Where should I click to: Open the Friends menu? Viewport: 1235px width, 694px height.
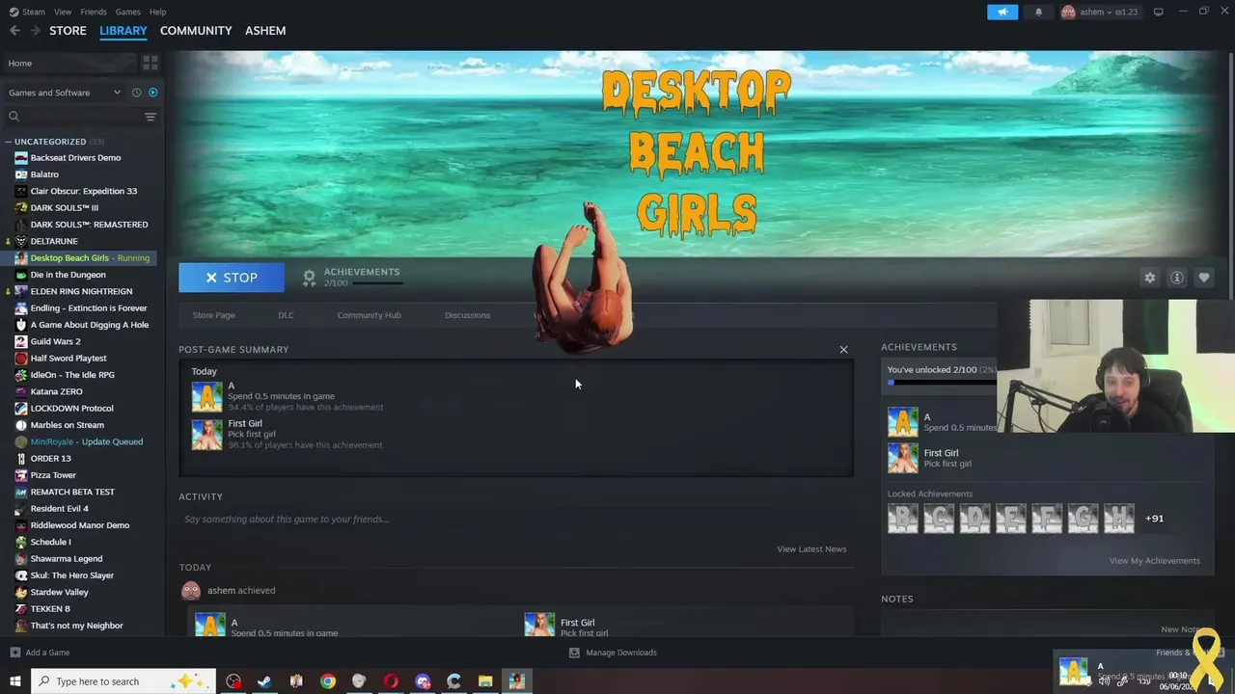point(94,12)
